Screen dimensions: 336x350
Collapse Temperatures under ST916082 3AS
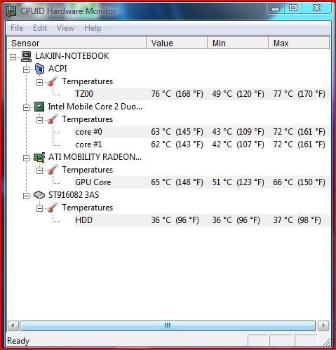tap(39, 208)
